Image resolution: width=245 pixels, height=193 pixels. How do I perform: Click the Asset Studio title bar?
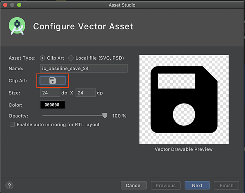(122, 5)
